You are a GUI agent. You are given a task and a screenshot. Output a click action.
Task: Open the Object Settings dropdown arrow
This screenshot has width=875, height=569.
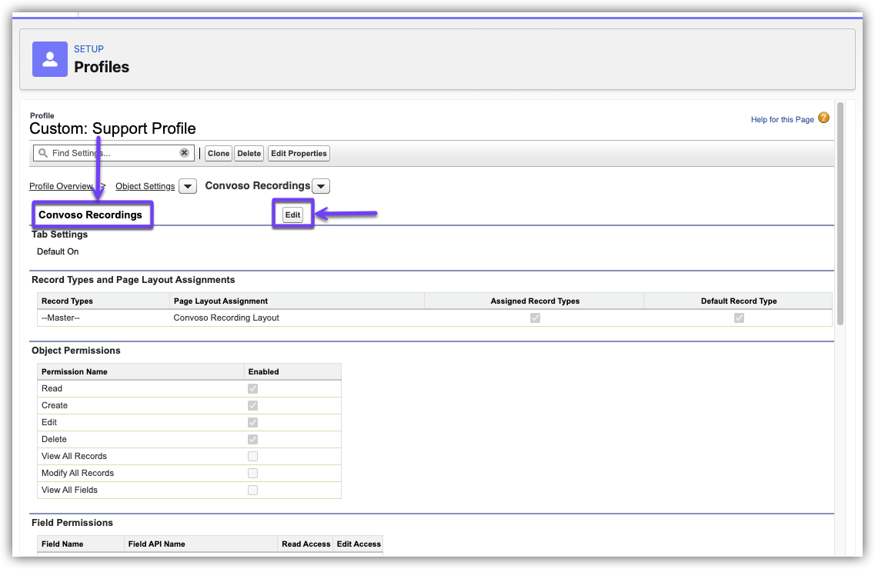[x=188, y=186]
